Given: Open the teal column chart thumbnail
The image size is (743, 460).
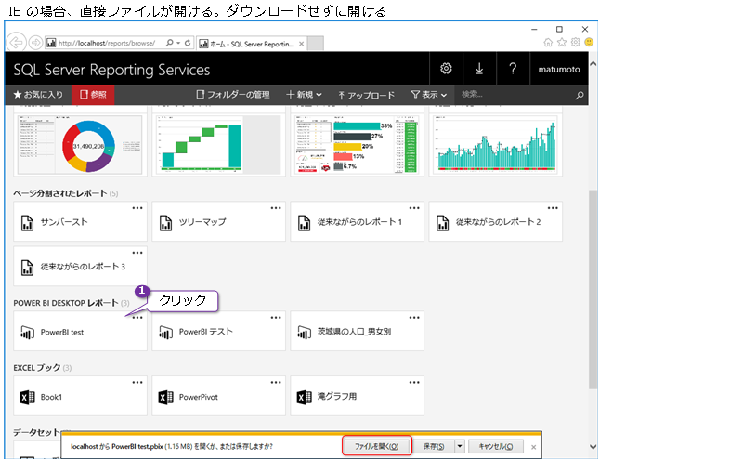Looking at the screenshot, I should (x=496, y=145).
